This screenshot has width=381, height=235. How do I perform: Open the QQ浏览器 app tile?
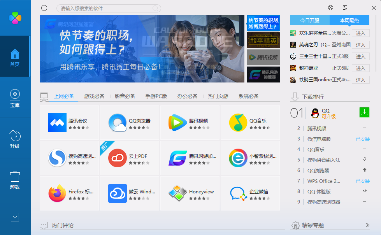pyautogui.click(x=130, y=123)
